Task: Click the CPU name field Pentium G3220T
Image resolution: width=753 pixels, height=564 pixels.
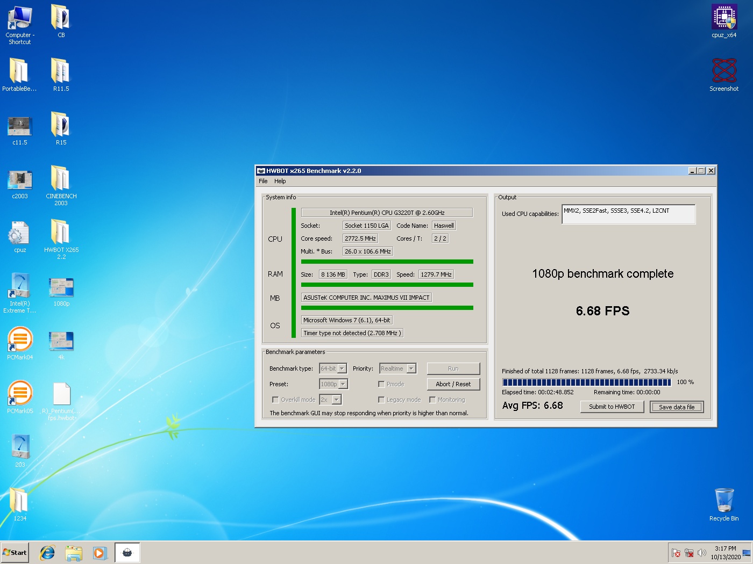Action: [387, 213]
